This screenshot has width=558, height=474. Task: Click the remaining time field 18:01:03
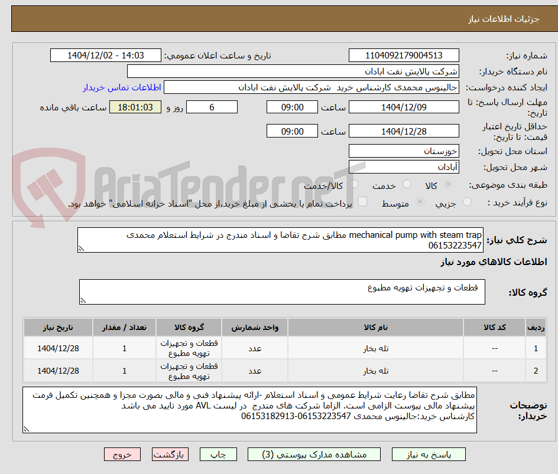(135, 107)
